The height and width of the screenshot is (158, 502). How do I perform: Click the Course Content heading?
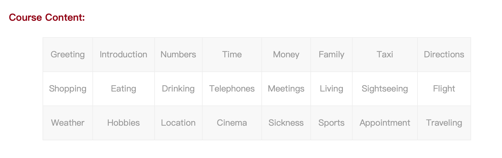pos(47,17)
